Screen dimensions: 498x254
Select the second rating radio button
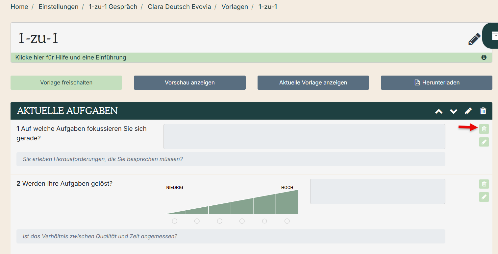pyautogui.click(x=197, y=221)
